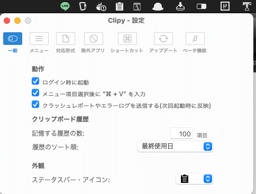Click the 記憶する履歴の数 input field
This screenshot has width=256, height=194.
pos(181,133)
